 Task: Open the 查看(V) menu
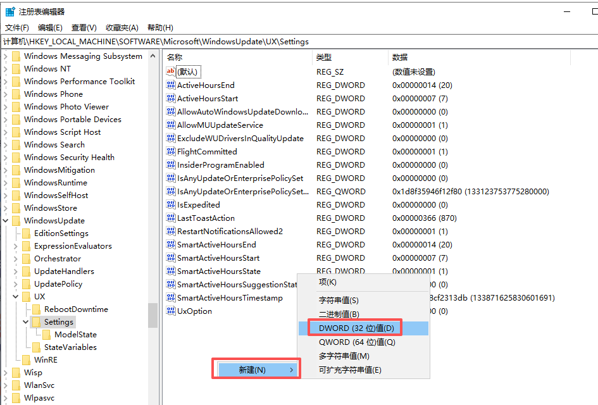point(84,27)
